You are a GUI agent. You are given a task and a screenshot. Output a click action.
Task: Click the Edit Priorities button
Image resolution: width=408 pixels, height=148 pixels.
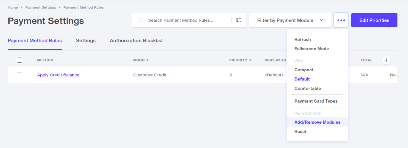coord(374,20)
